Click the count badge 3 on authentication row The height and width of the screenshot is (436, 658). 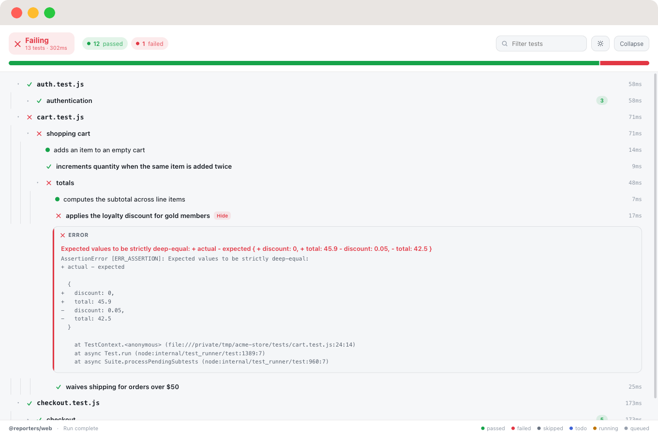coord(602,101)
